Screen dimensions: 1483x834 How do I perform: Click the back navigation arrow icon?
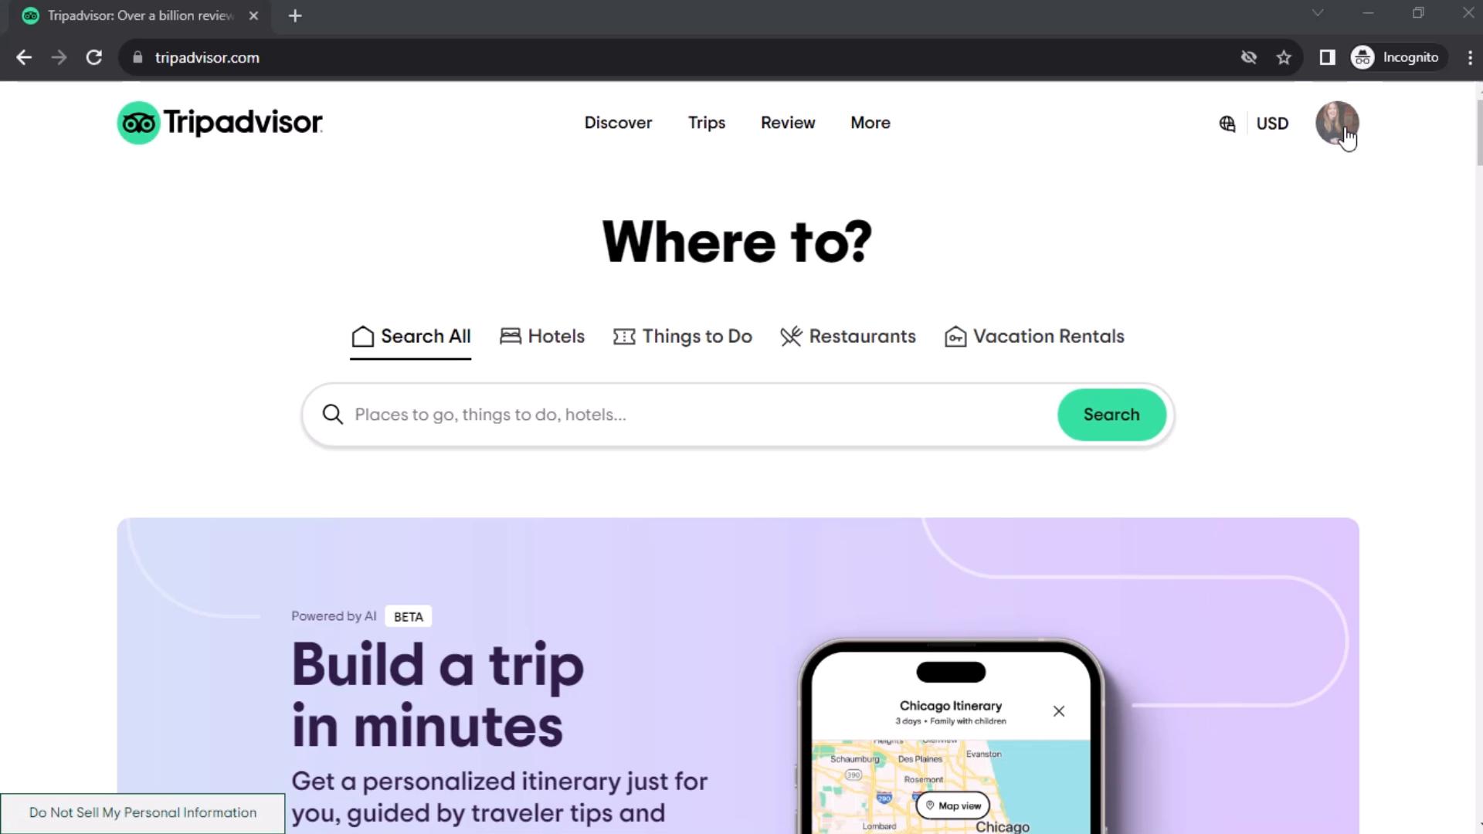25,57
